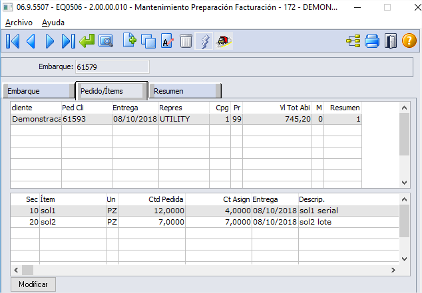Screen dimensions: 422x293
Task: Click the Ped Cli column header
Action: tap(87, 108)
